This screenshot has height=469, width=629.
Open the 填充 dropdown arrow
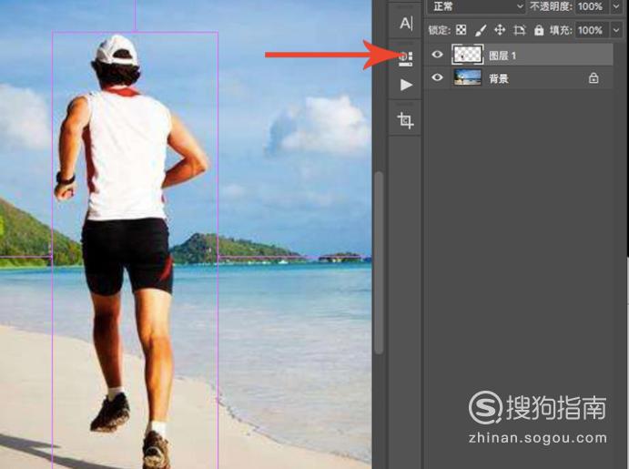point(616,30)
